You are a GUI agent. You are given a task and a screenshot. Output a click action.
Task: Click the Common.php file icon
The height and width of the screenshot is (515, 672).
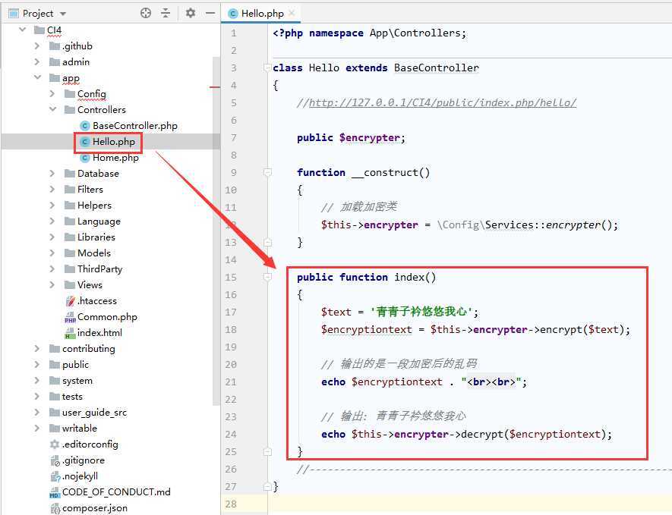pos(70,317)
